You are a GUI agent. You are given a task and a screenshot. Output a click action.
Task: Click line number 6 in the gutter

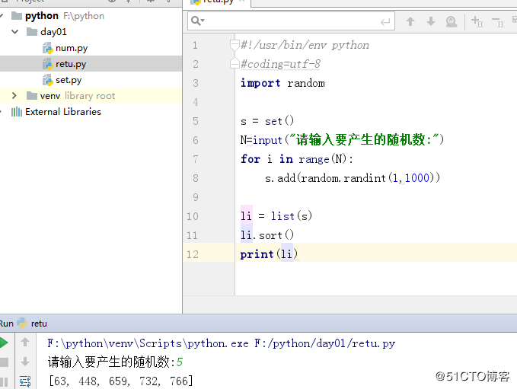click(x=196, y=140)
